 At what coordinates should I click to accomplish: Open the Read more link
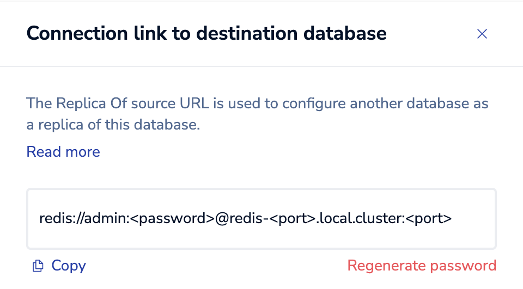(63, 151)
